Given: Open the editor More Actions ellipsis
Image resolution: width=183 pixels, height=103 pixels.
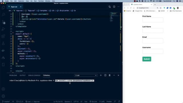Looking at the screenshot, I should (118, 7).
